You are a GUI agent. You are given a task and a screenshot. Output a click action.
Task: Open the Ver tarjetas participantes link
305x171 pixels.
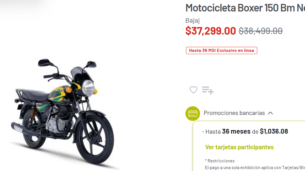[x=239, y=147]
